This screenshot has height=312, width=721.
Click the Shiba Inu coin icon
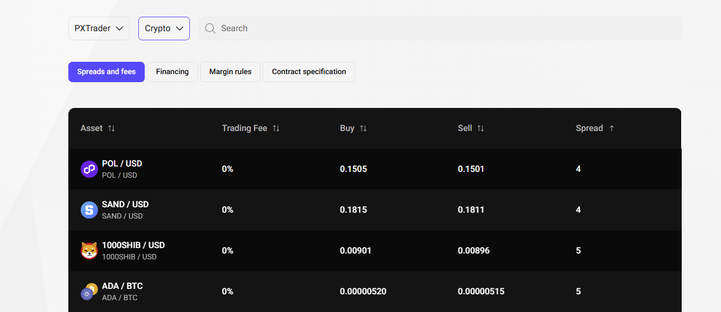[89, 251]
